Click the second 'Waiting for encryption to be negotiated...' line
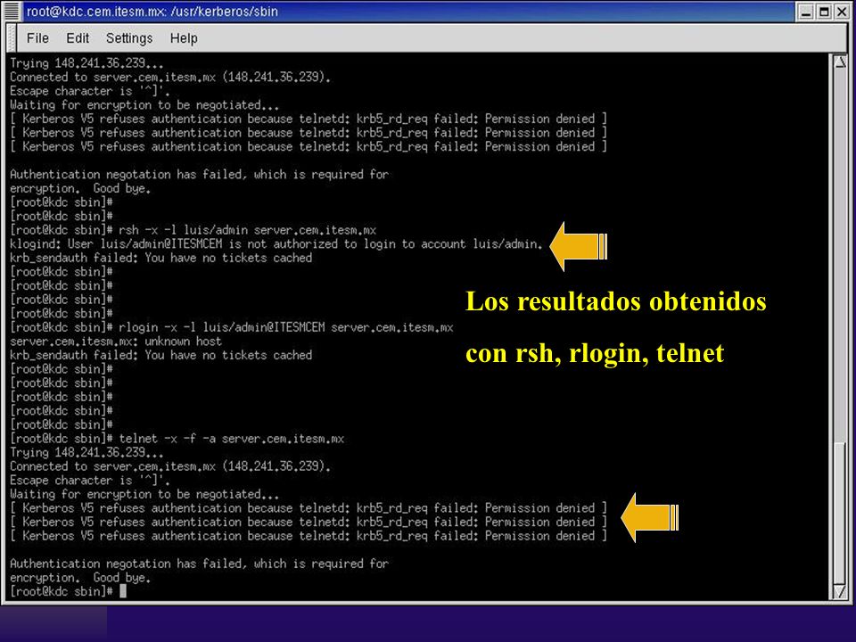This screenshot has width=856, height=642. (x=144, y=494)
